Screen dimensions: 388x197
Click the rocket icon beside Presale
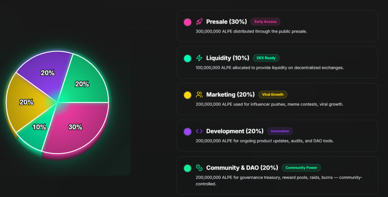(x=199, y=22)
